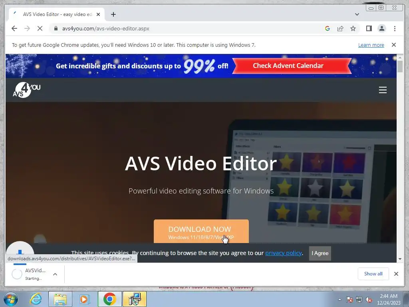Click the AVS4YOU logo
The image size is (409, 307).
click(26, 90)
